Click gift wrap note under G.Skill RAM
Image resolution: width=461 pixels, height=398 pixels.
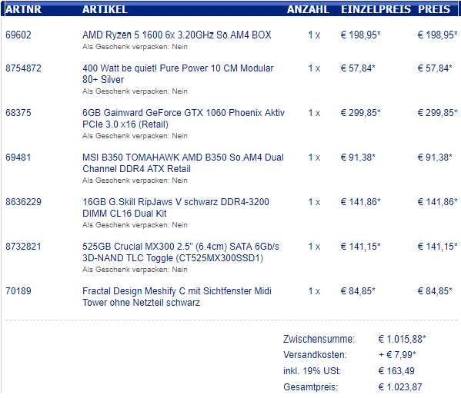pos(135,225)
